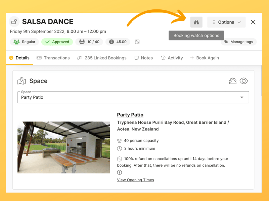Click the Regular booking type badge
Image resolution: width=269 pixels, height=201 pixels.
25,42
